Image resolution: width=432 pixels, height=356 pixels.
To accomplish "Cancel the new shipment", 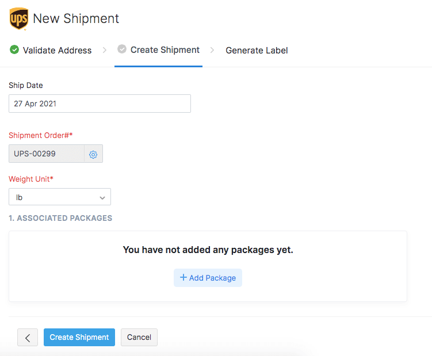I will pyautogui.click(x=139, y=338).
